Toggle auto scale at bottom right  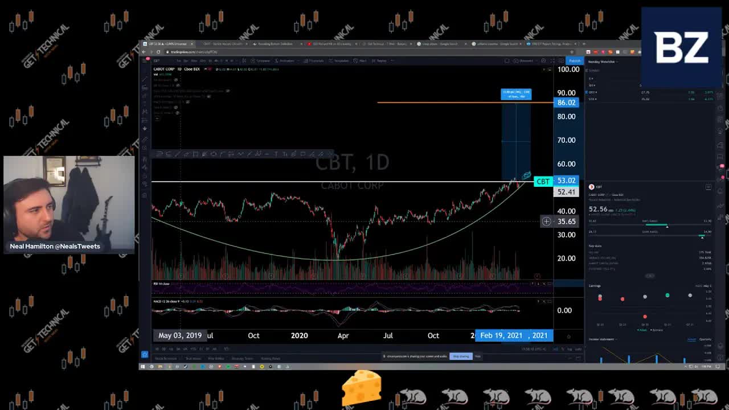578,349
